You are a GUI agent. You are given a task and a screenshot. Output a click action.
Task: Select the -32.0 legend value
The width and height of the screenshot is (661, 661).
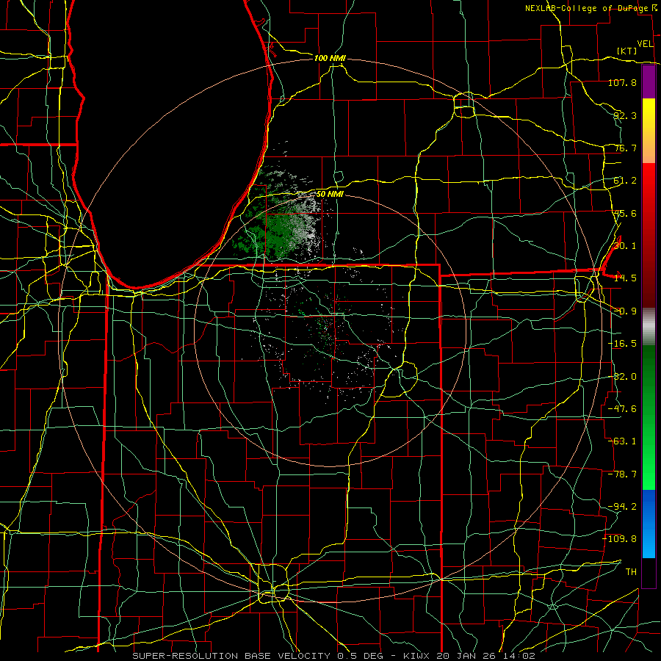622,377
